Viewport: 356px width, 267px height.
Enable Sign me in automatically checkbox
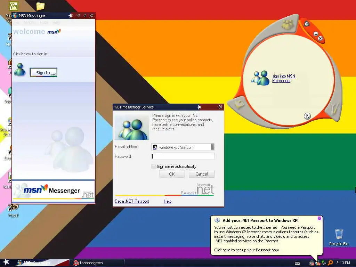coord(154,166)
